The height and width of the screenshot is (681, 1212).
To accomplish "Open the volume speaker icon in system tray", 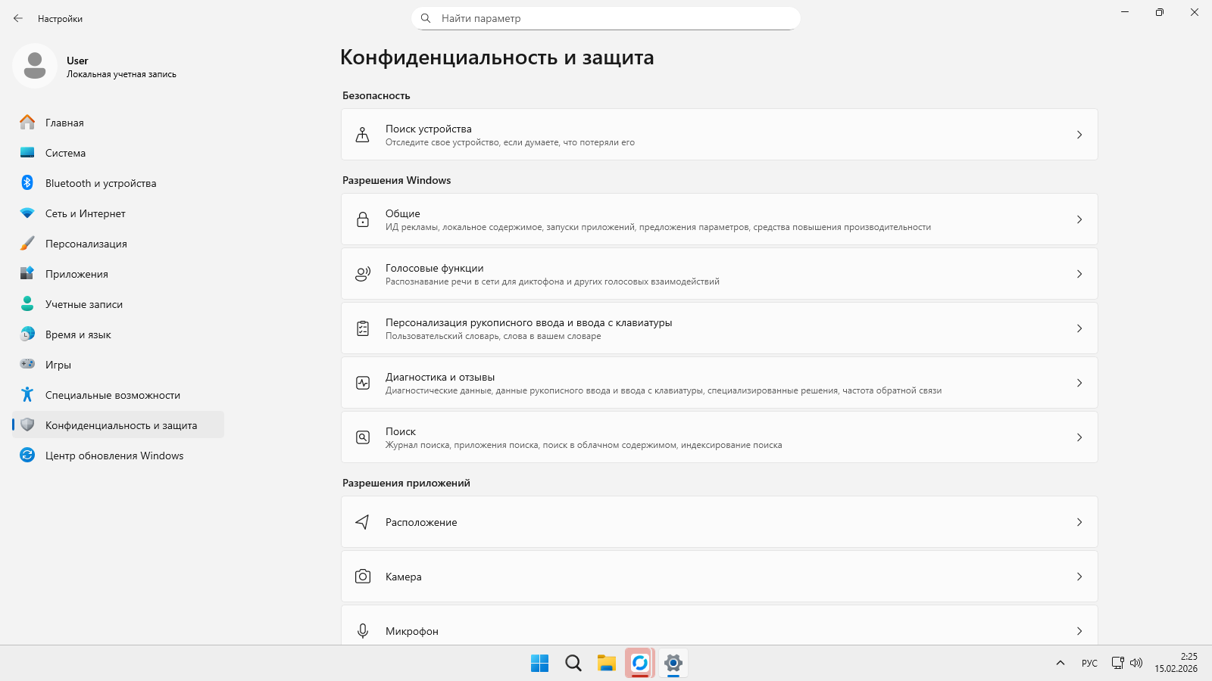I will [x=1136, y=663].
